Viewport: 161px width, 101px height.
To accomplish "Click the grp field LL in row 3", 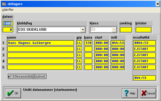I will click(x=79, y=55).
